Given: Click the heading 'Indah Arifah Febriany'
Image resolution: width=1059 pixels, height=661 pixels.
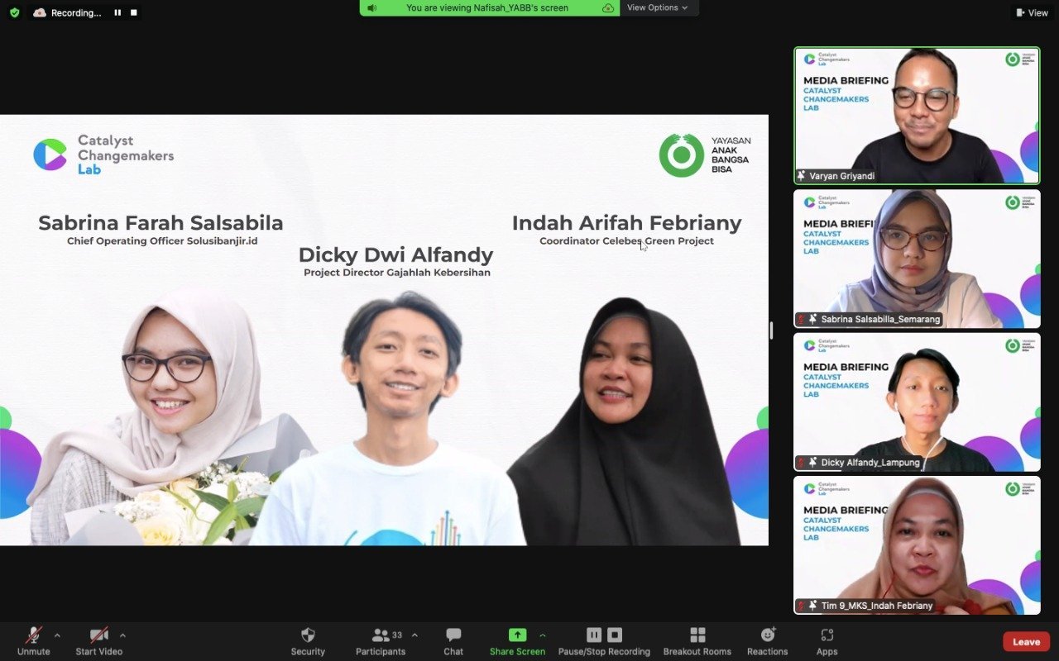Looking at the screenshot, I should (x=626, y=223).
